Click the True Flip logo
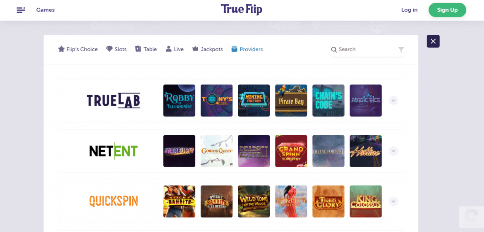484x232 pixels. pos(242,9)
